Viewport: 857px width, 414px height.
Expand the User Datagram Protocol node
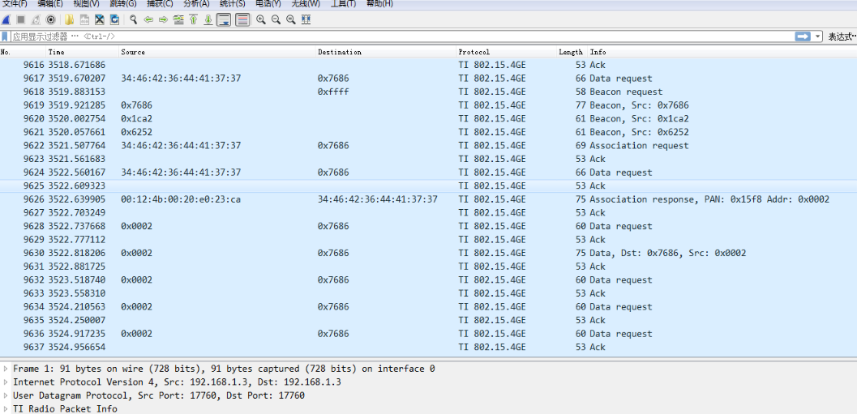[6, 395]
